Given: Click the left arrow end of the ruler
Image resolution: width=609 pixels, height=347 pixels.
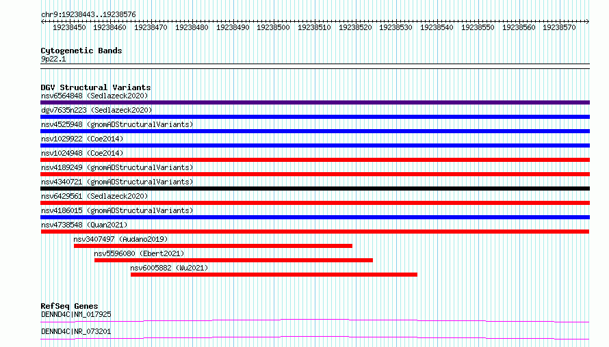Looking at the screenshot, I should (42, 22).
